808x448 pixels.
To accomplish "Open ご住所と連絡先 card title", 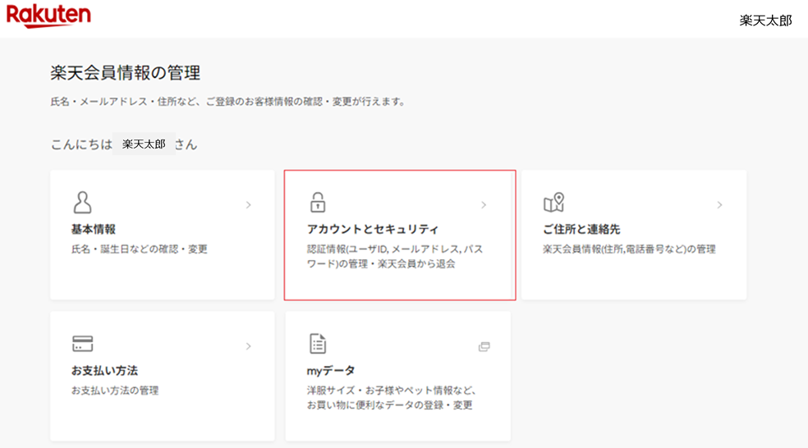I will point(581,229).
